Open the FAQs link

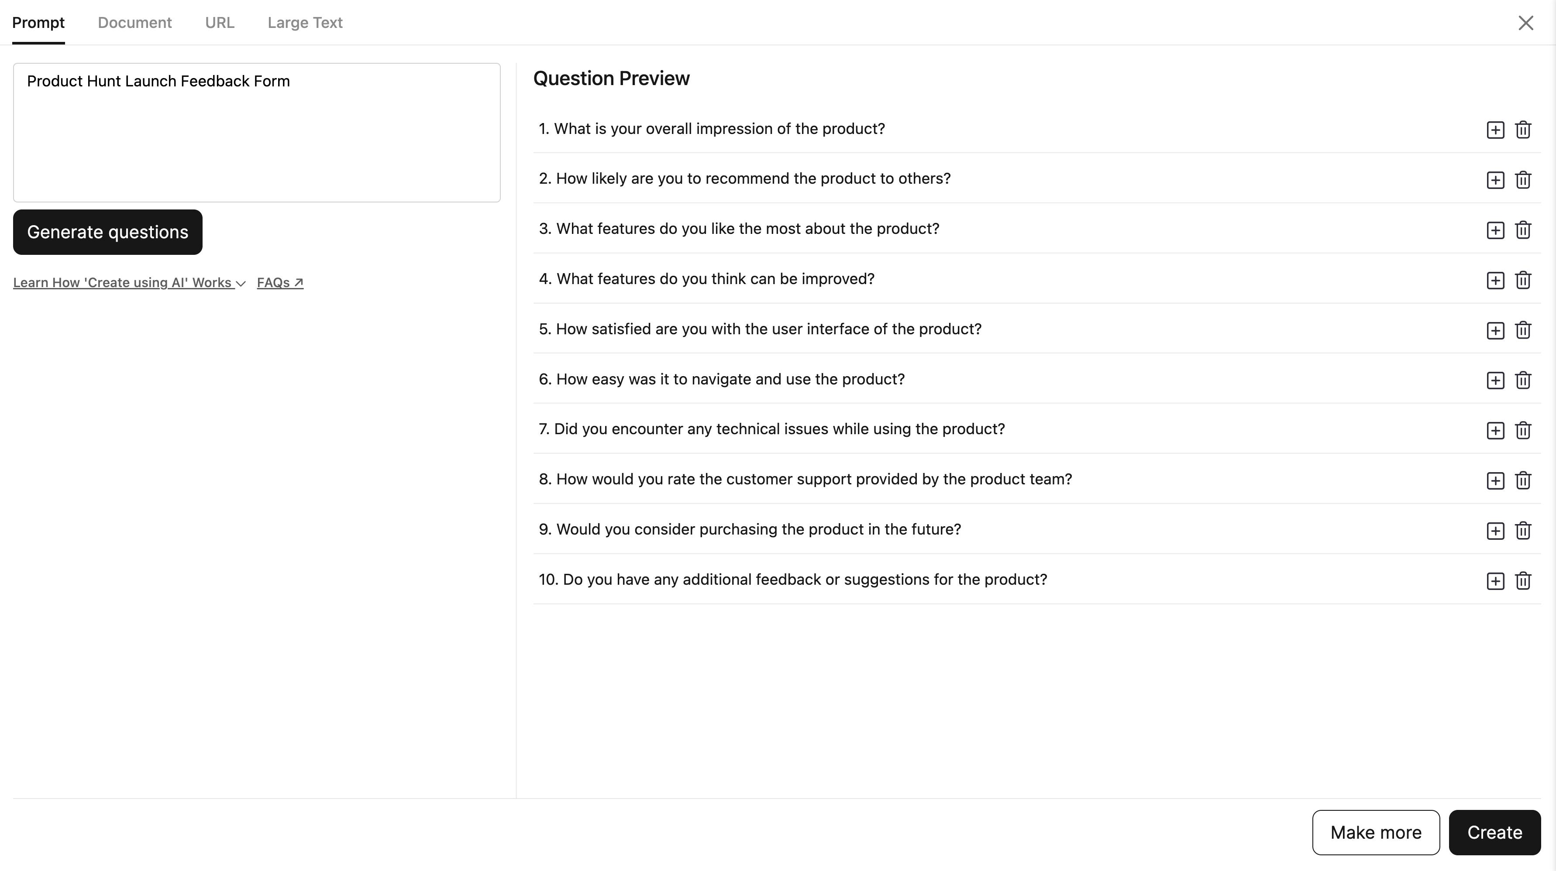pos(280,282)
